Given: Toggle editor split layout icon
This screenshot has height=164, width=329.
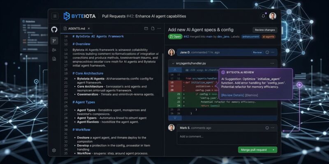Looking at the screenshot, I should [146, 28].
